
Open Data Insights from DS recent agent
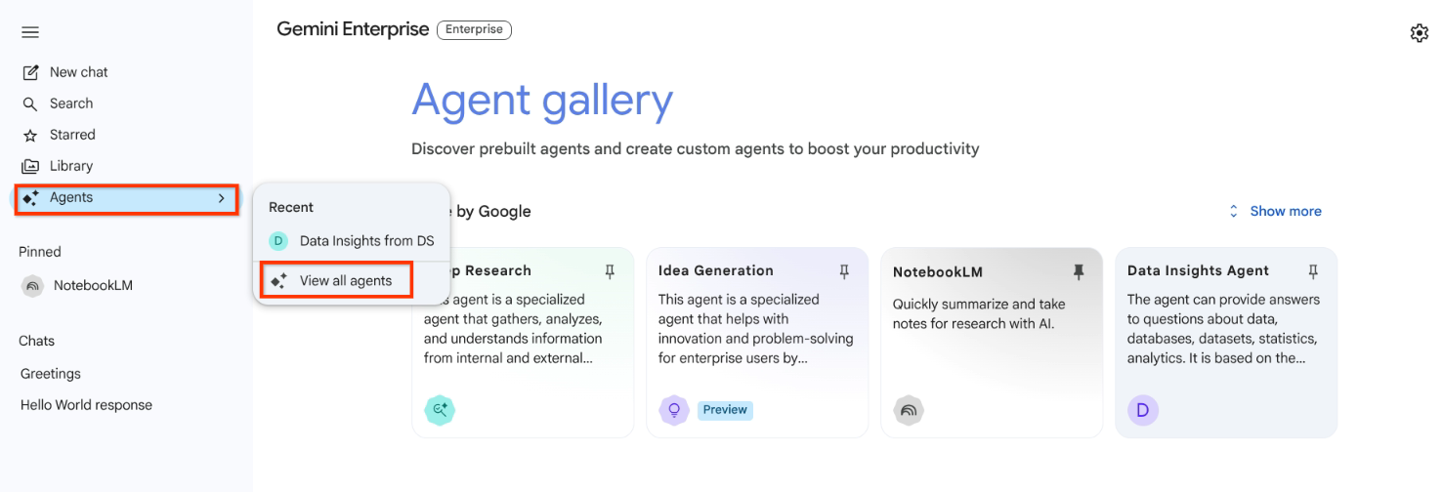coord(365,241)
